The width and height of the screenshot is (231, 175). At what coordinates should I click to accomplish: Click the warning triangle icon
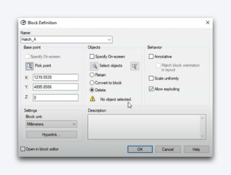(92, 99)
